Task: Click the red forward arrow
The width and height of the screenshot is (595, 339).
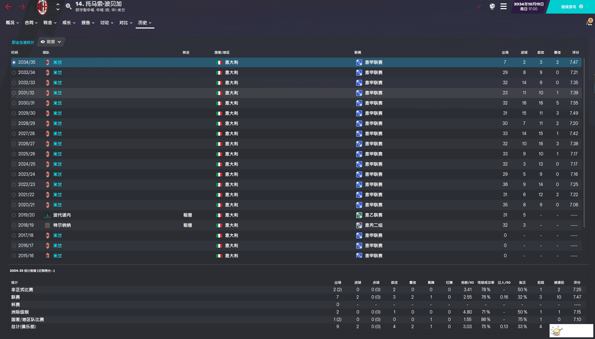Action: [22, 6]
